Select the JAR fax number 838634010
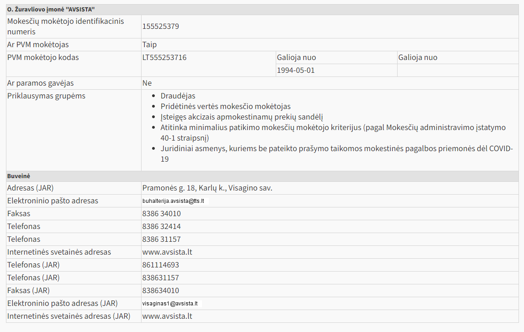This screenshot has width=524, height=332. click(x=161, y=291)
